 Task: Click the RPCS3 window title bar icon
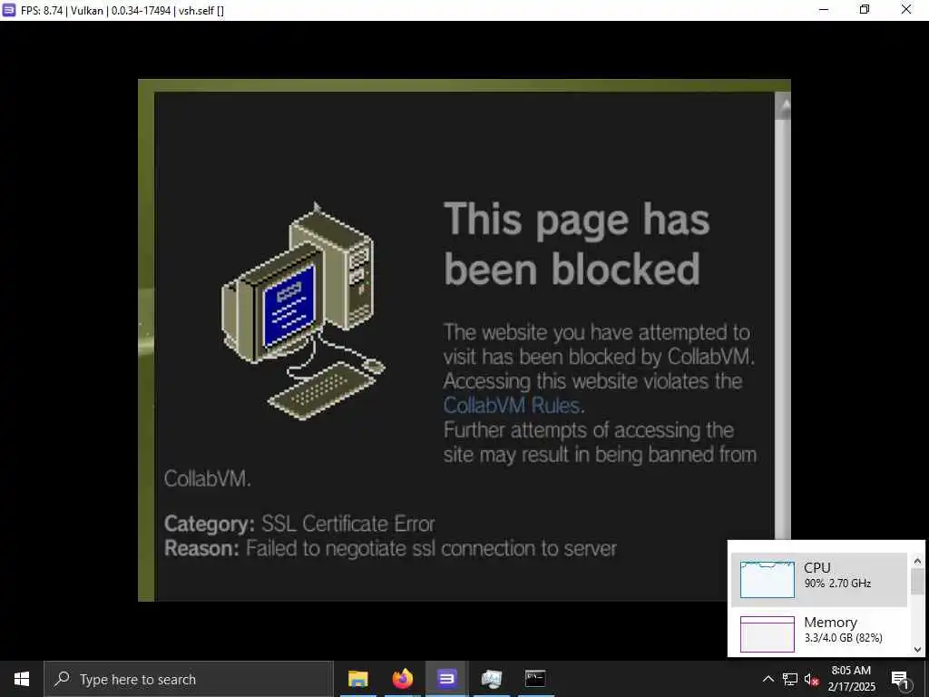point(9,10)
